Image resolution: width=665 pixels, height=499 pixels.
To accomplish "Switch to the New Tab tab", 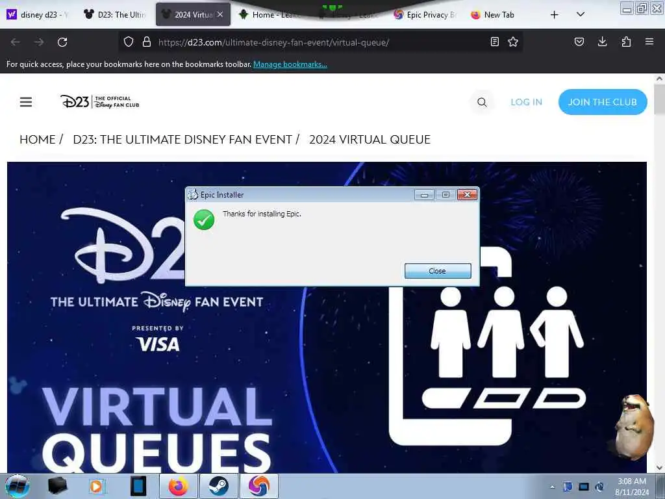I will 499,14.
